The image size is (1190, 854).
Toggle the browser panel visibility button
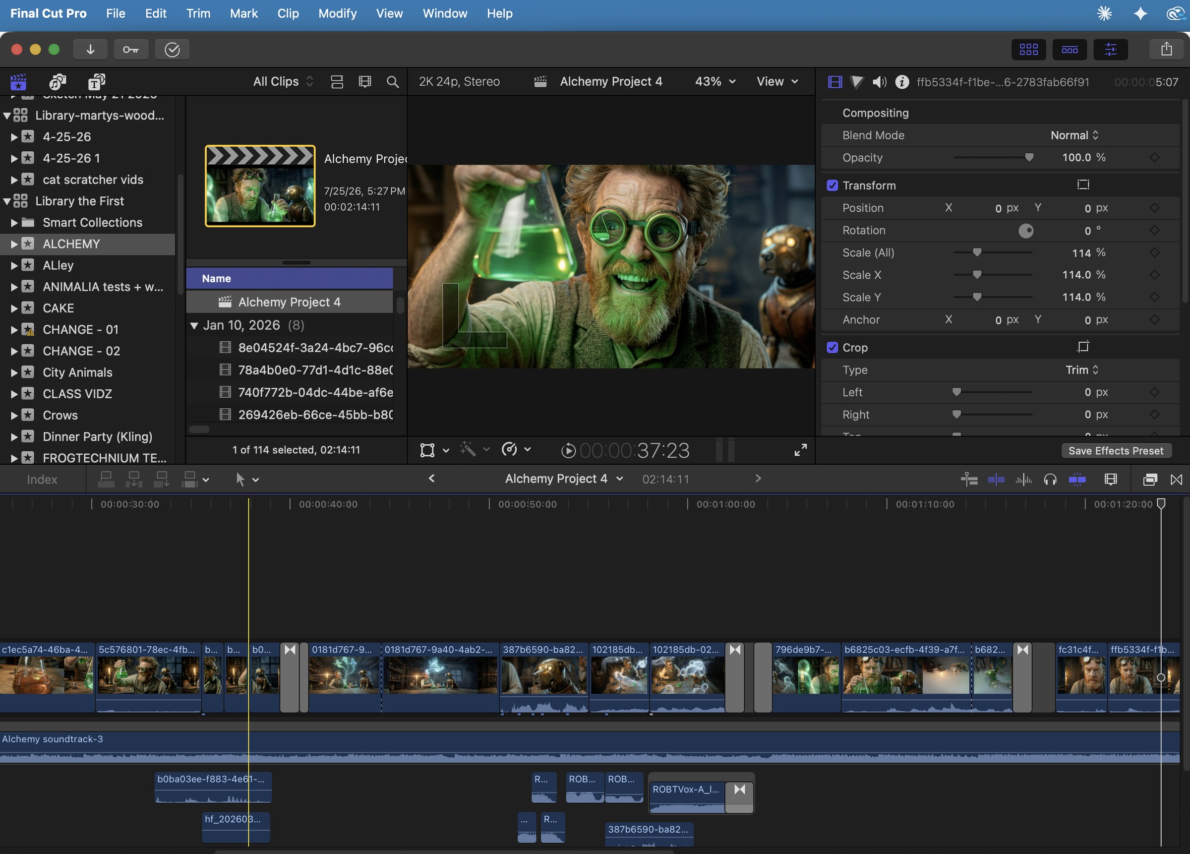coord(1028,49)
